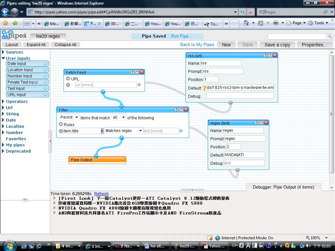Viewport: 335px width, 251px height.
Task: Switch to the hw20 regex pipe tab
Action: point(48,37)
